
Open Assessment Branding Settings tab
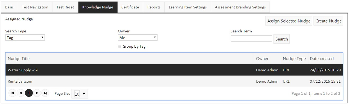pos(240,7)
